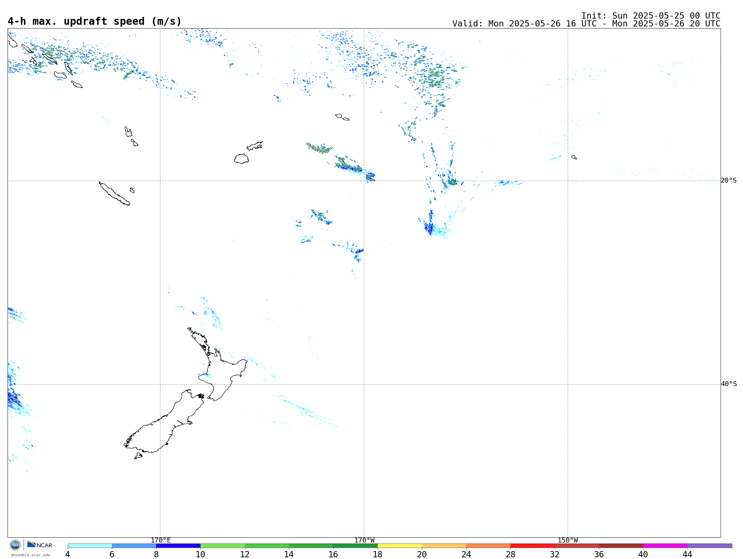This screenshot has height=559, width=743.
Task: Click the '170°E' longitude label
Action: 161,540
